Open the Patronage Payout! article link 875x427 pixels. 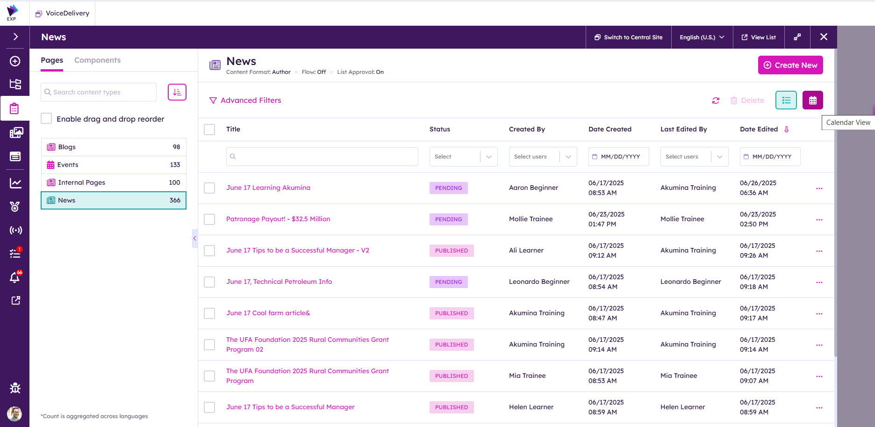tap(278, 219)
